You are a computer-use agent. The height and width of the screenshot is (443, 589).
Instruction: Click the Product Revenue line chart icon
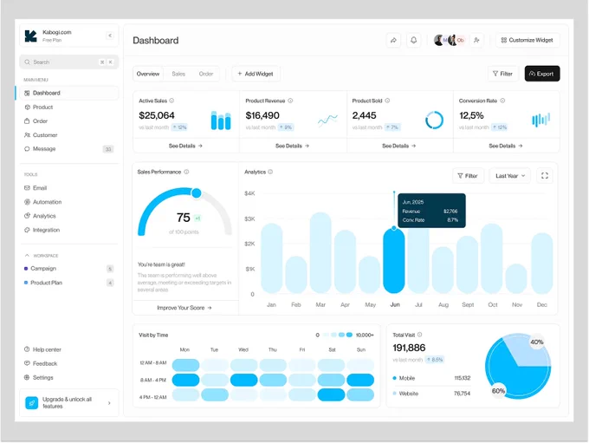(x=327, y=121)
